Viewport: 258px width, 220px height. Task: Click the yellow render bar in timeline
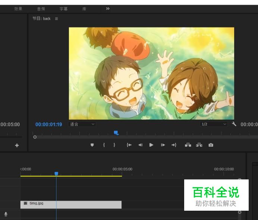[71, 176]
